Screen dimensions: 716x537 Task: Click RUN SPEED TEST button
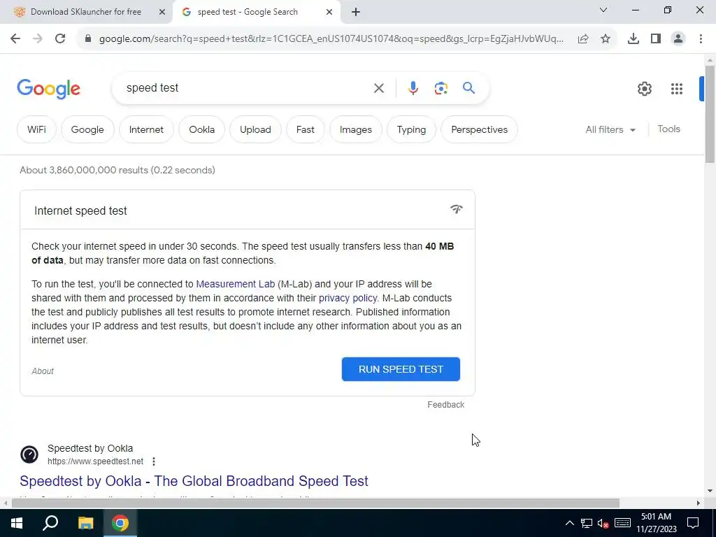pyautogui.click(x=401, y=369)
